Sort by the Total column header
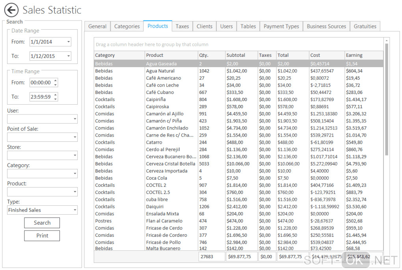This screenshot has height=270, width=402. [x=293, y=55]
